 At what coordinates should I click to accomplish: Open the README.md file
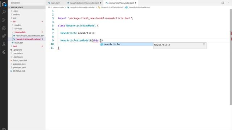click(x=26, y=71)
